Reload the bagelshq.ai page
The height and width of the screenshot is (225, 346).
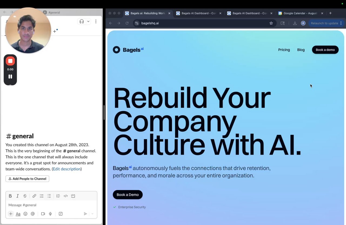127,23
